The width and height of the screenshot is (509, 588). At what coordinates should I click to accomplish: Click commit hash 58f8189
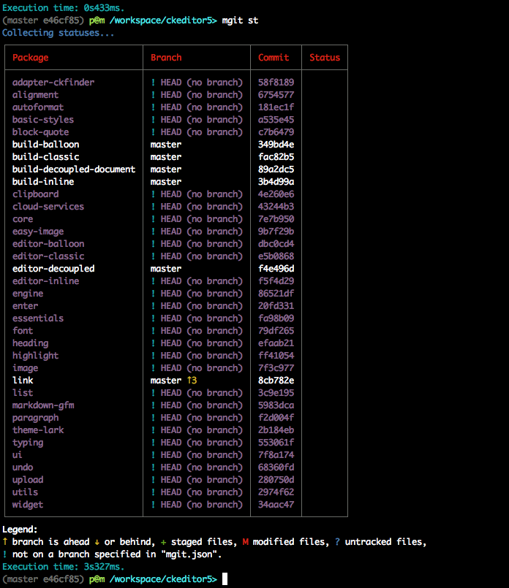(x=276, y=83)
